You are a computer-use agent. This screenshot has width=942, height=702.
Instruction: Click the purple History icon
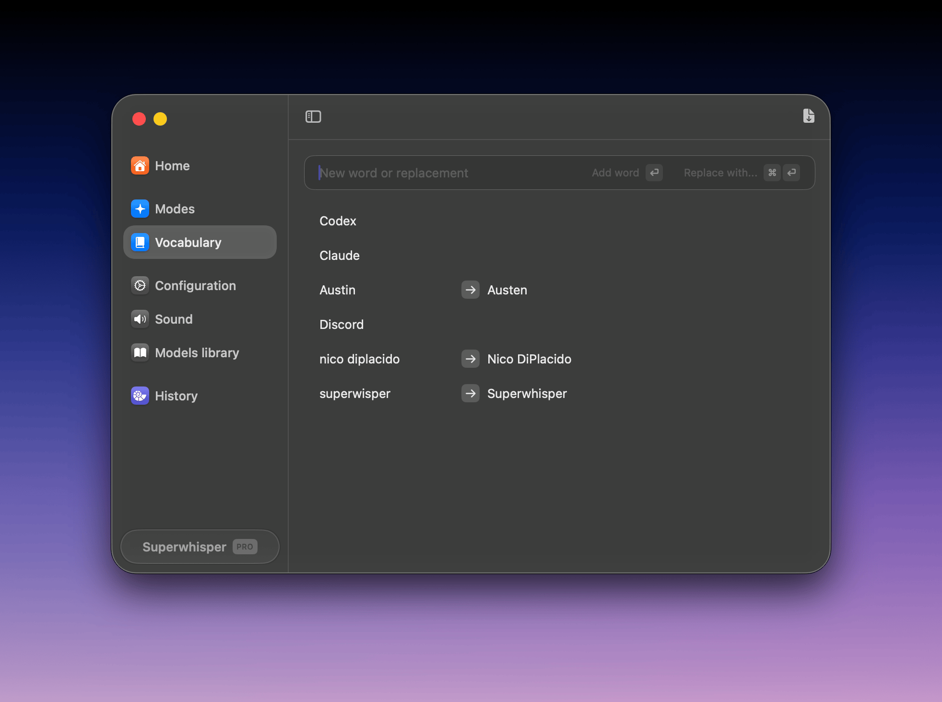tap(140, 396)
